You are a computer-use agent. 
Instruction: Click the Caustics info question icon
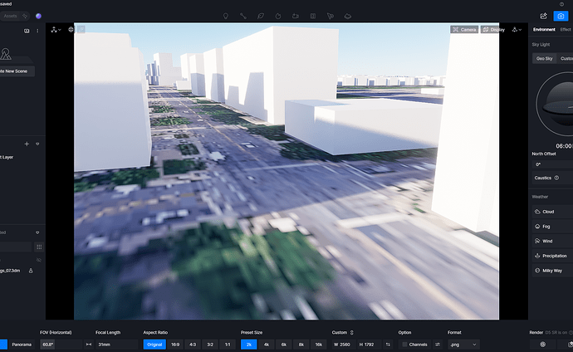pyautogui.click(x=556, y=178)
